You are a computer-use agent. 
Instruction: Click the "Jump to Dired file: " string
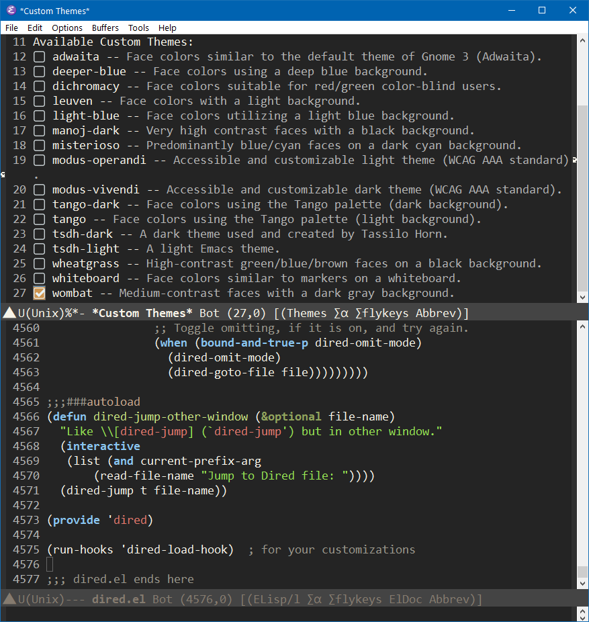pyautogui.click(x=275, y=476)
